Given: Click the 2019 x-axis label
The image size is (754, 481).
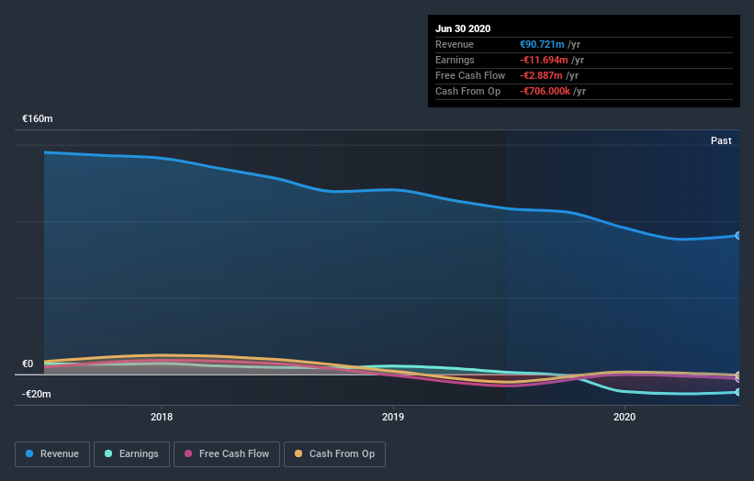Looking at the screenshot, I should [x=393, y=417].
